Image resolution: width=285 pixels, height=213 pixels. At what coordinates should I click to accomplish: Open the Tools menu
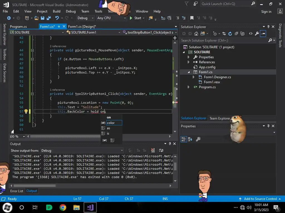[98, 11]
